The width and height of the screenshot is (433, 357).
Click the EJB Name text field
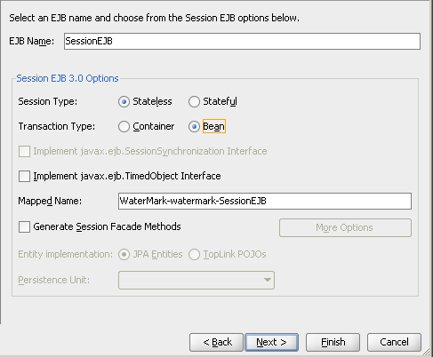(x=242, y=41)
